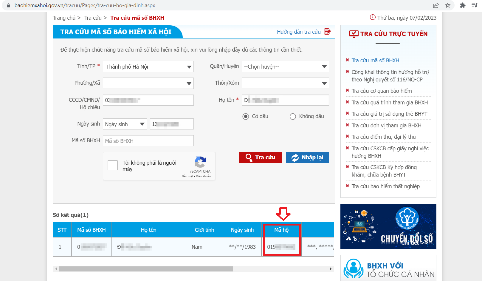
Task: Select the 'Không dấu' radio option
Action: (293, 116)
